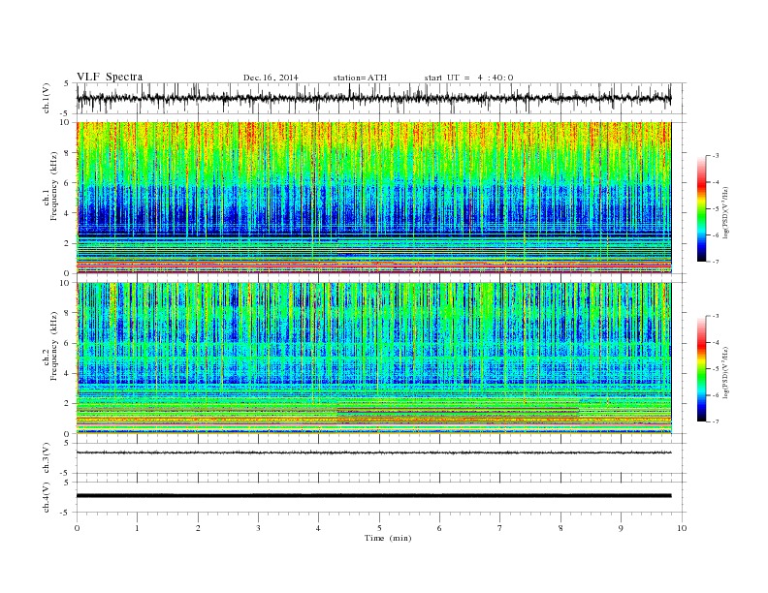Click inside the ch.2 spectrogram panel
768x593 pixels.
(373, 358)
